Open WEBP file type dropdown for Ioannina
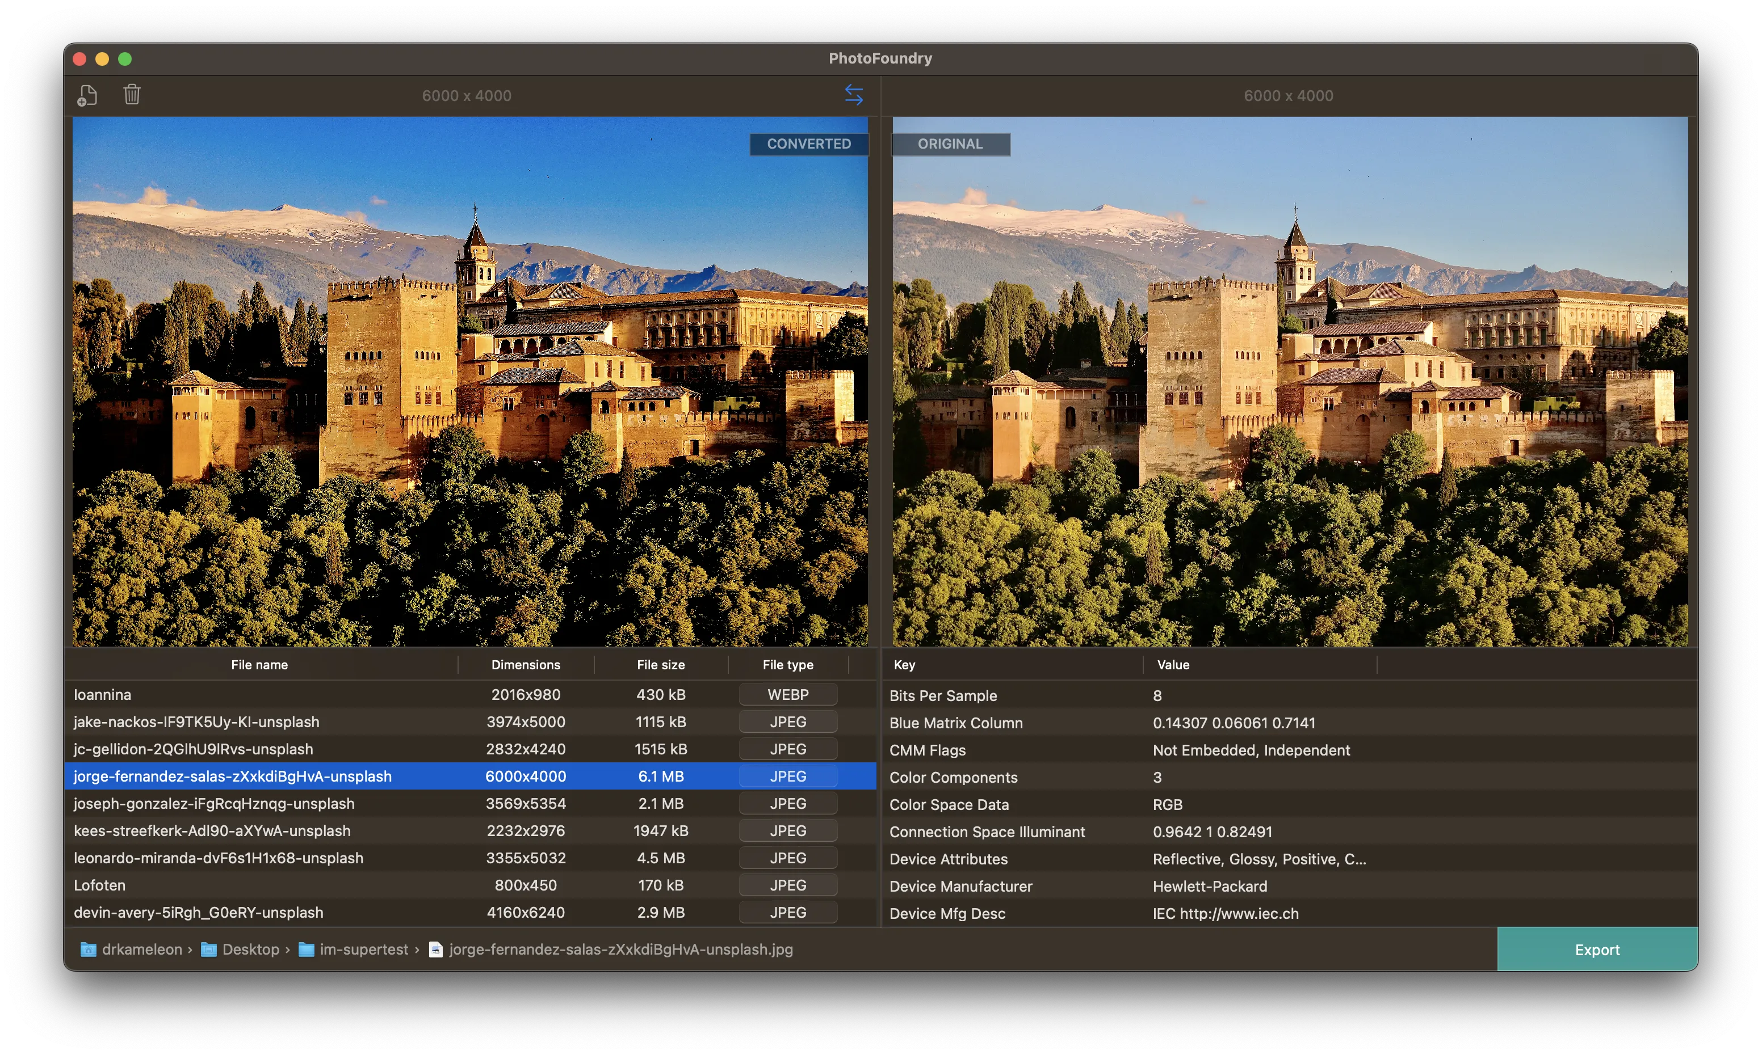The height and width of the screenshot is (1055, 1762). pos(787,695)
